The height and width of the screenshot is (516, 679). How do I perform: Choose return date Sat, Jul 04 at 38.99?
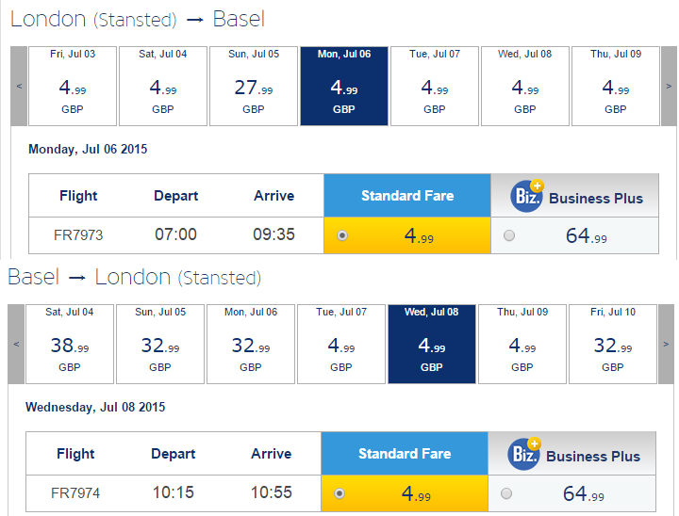pyautogui.click(x=70, y=345)
